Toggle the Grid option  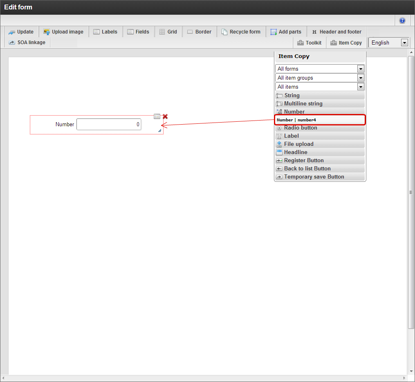pos(168,32)
